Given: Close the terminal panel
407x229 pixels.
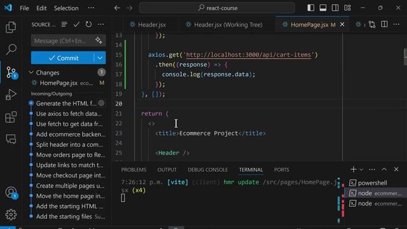Looking at the screenshot, I should coord(396,169).
